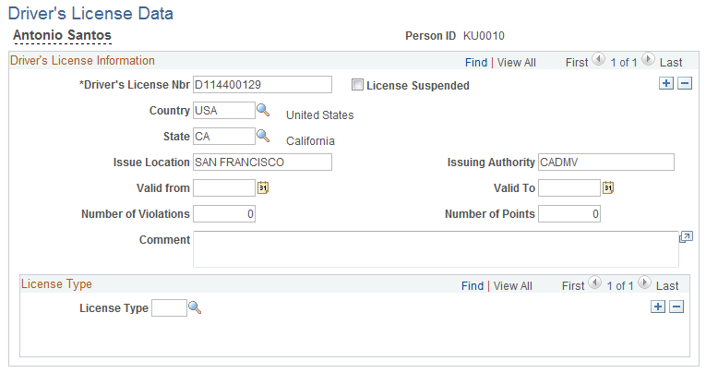Focus the Driver's License Nbr field
706x373 pixels.
pos(262,85)
